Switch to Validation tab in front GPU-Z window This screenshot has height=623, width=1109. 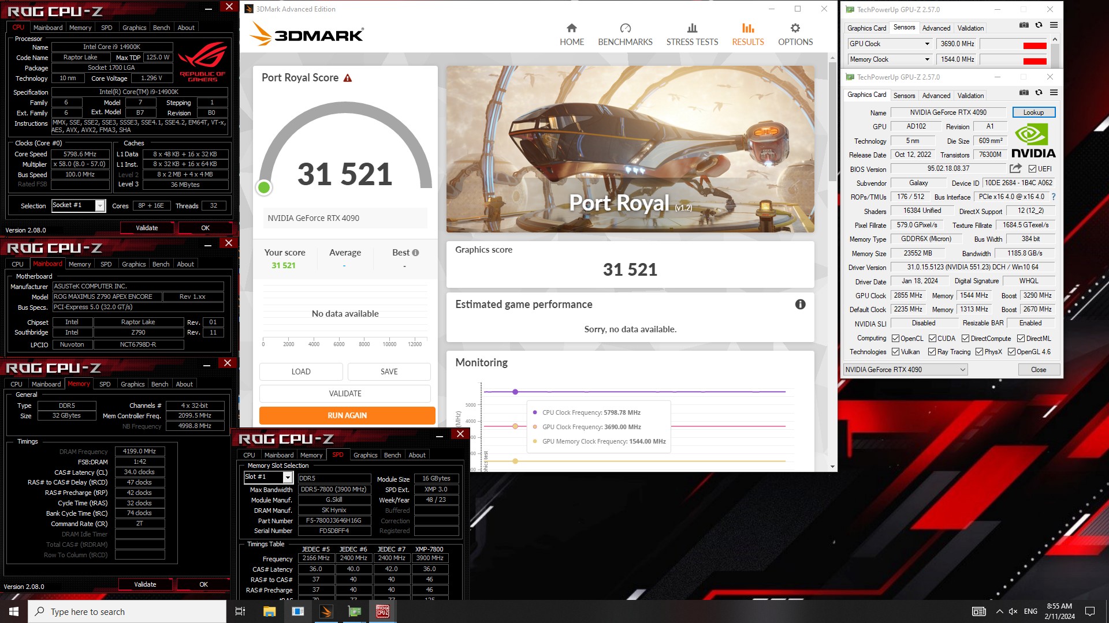pyautogui.click(x=970, y=96)
